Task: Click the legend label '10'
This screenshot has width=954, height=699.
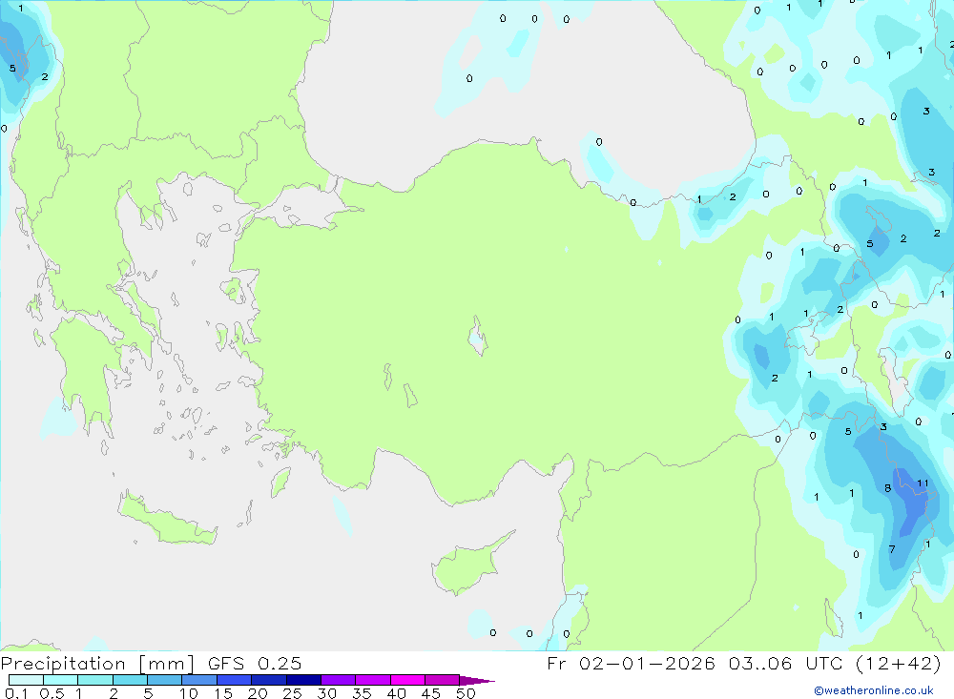Action: [189, 693]
